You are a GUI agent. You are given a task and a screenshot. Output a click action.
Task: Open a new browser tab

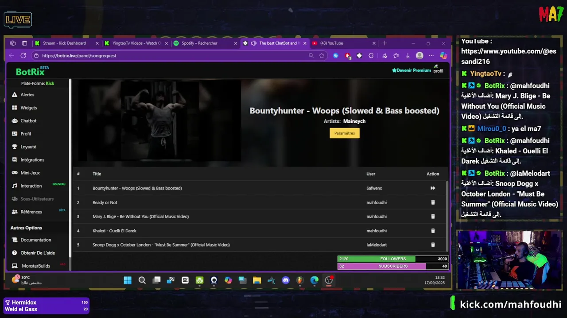pos(384,43)
